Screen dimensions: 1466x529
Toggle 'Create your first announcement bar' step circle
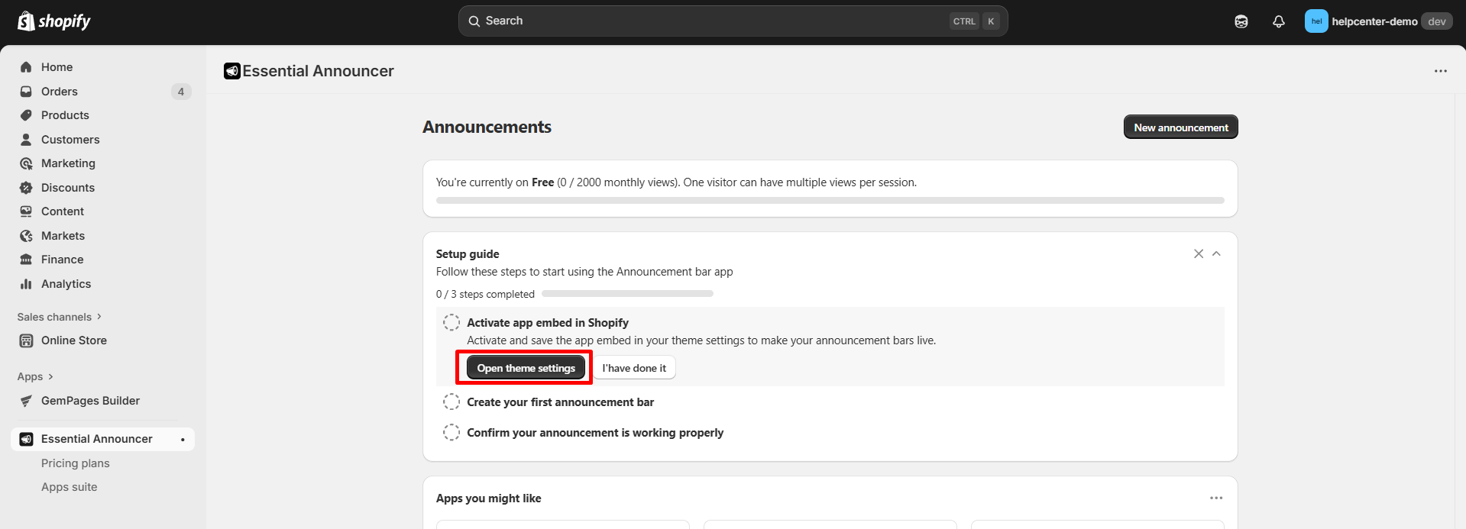click(451, 402)
